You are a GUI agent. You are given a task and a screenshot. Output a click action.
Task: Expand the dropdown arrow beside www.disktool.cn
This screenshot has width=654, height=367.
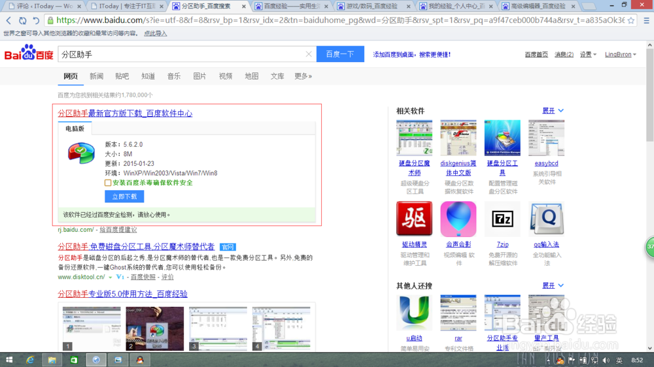[x=111, y=277]
